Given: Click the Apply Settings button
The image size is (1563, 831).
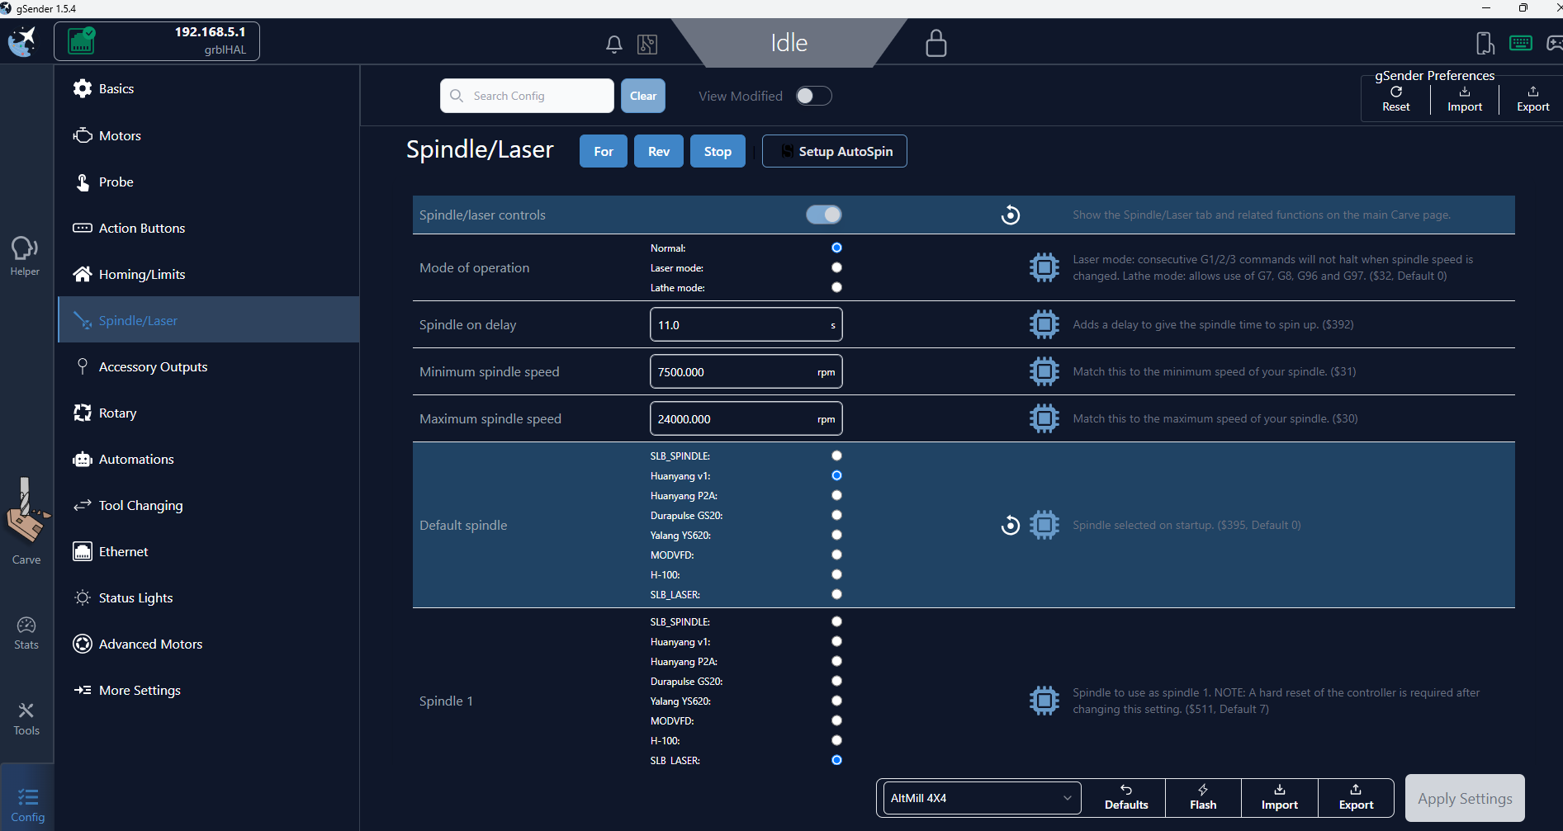Looking at the screenshot, I should click(x=1464, y=798).
